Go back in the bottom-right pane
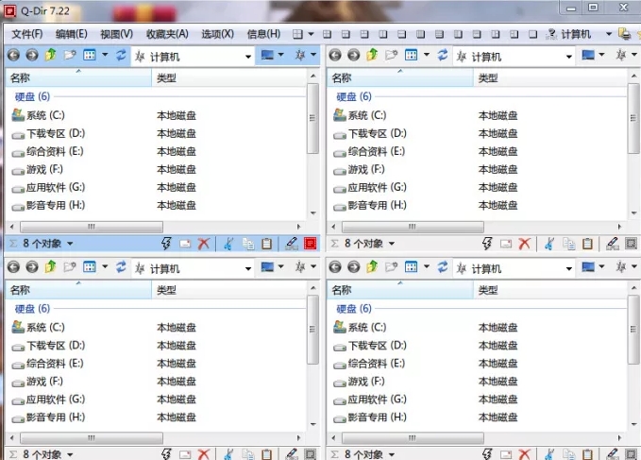 [x=335, y=267]
